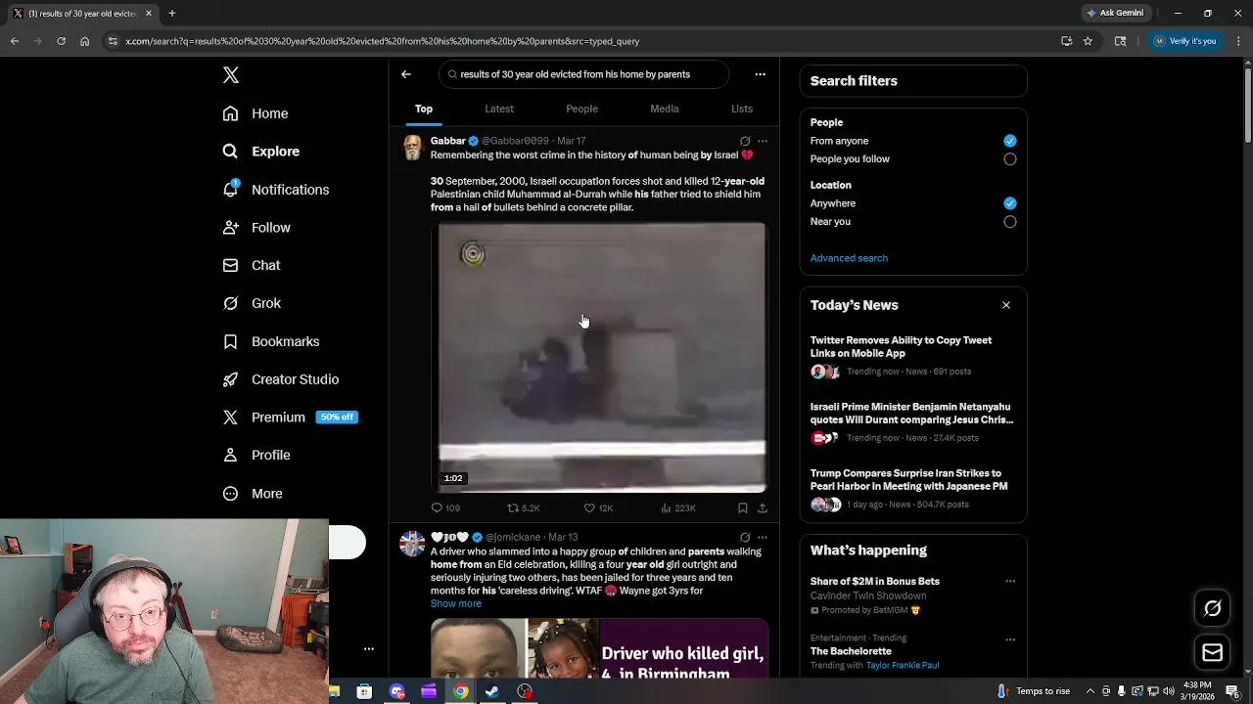Open Home from the sidebar
Image resolution: width=1253 pixels, height=704 pixels.
(x=255, y=113)
